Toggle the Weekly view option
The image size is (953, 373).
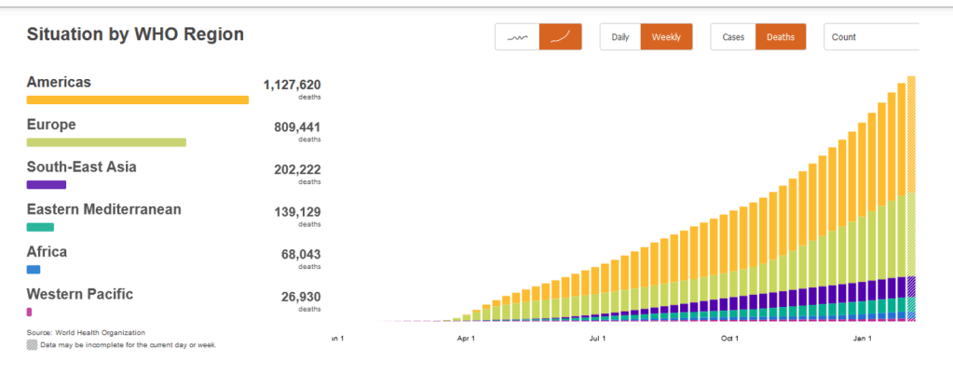665,37
